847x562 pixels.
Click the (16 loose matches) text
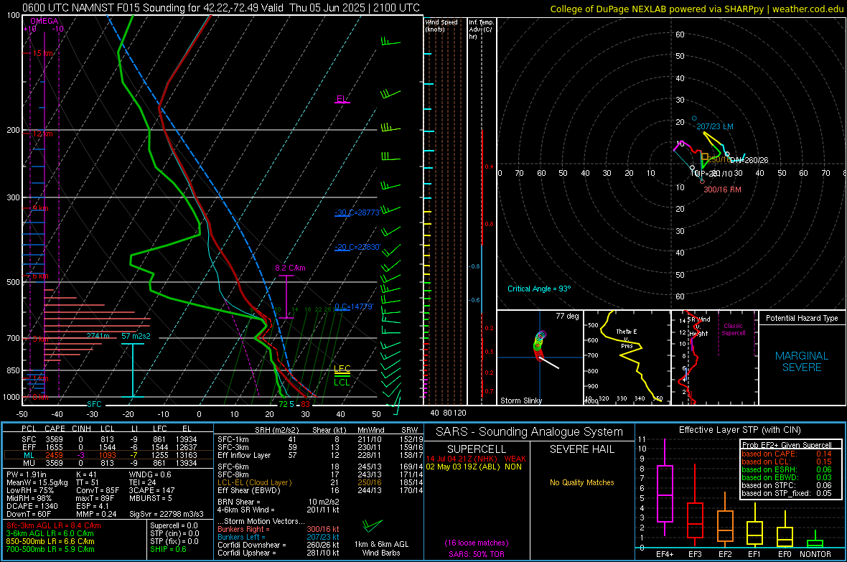pyautogui.click(x=477, y=543)
